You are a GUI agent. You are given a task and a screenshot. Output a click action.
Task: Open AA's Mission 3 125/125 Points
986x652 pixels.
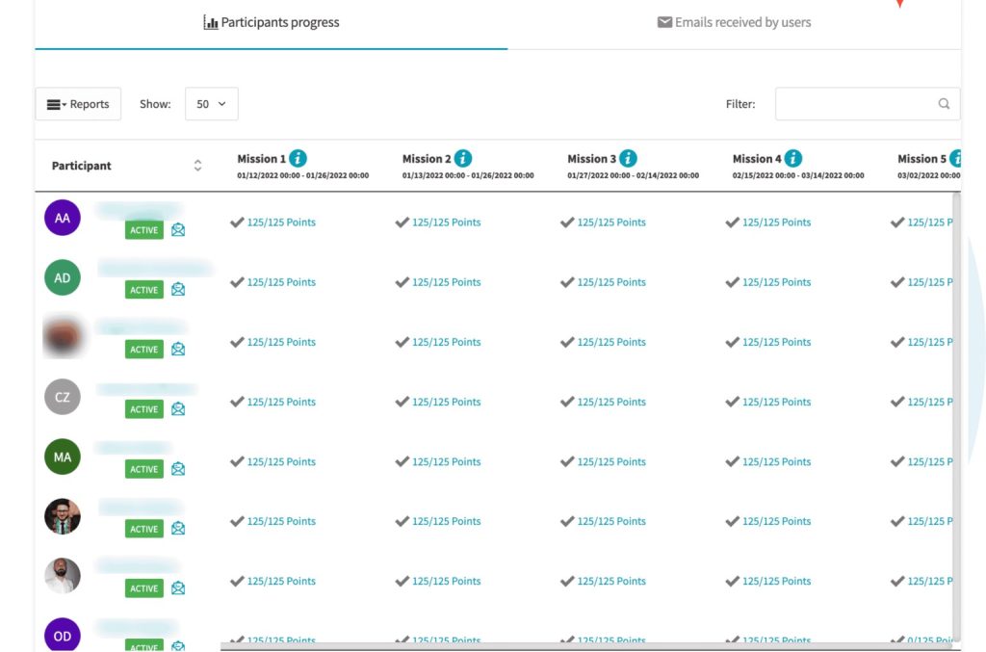point(611,222)
